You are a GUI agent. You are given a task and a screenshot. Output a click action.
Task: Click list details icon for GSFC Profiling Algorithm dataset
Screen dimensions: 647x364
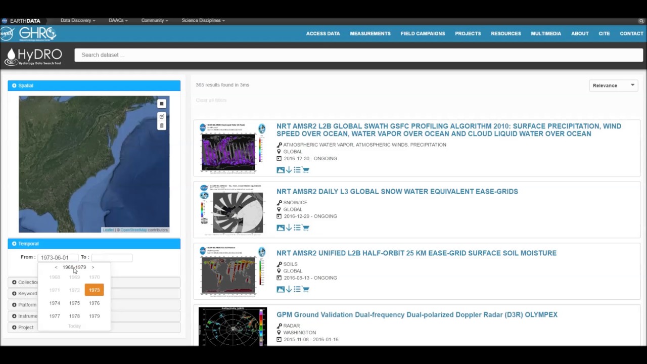[297, 170]
